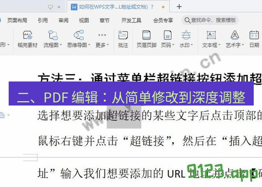Open the 视图 ribbon tab
This screenshot has height=187, width=262.
[x=84, y=20]
